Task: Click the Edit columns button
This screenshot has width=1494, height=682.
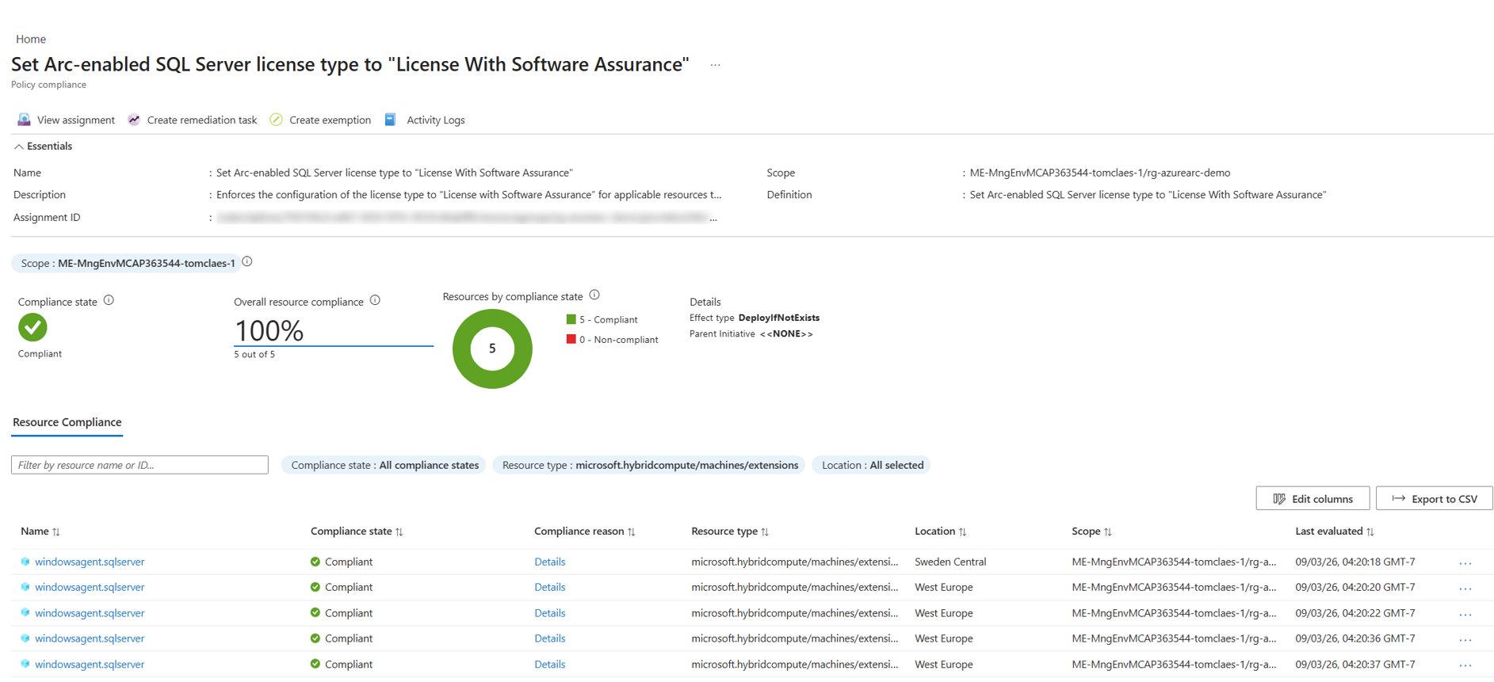Action: pyautogui.click(x=1313, y=499)
